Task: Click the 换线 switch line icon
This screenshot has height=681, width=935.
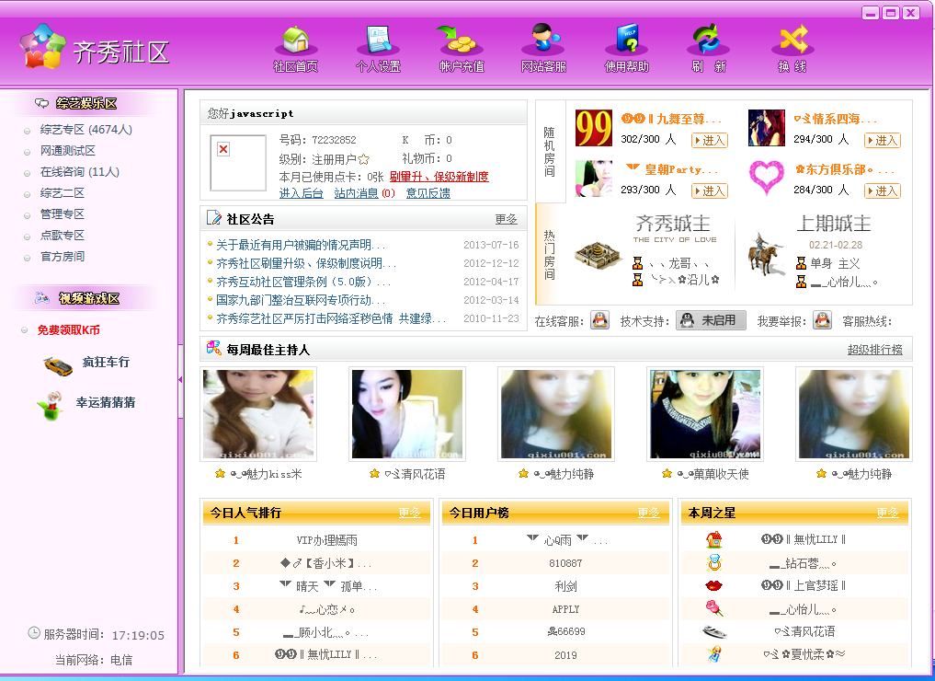Action: coord(792,40)
